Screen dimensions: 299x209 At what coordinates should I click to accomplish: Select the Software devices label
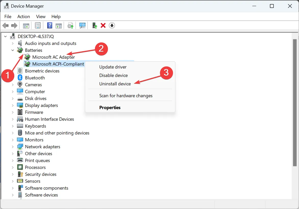click(41, 195)
